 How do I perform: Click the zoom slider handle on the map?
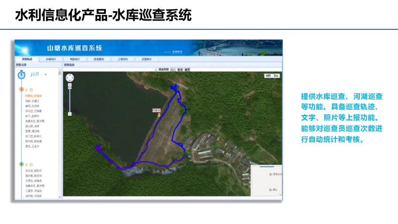click(x=70, y=88)
